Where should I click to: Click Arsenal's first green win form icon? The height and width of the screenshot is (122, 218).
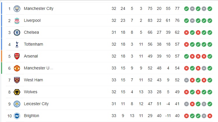pos(186,56)
